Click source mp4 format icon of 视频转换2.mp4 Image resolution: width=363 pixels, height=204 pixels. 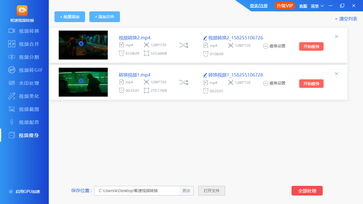click(x=121, y=45)
